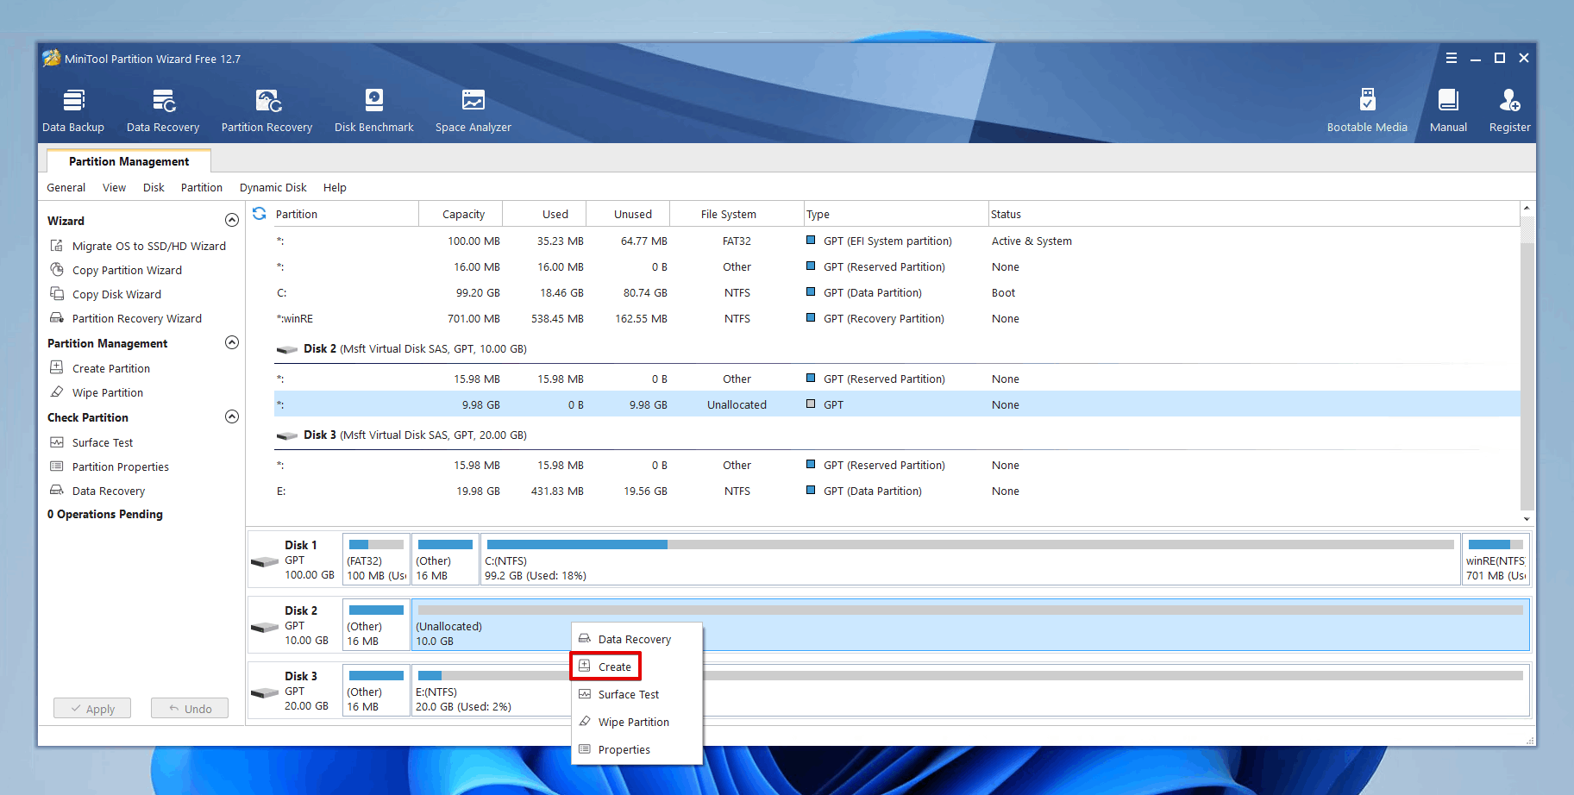Open the hamburger menu in the title bar
1574x795 pixels.
tap(1452, 58)
